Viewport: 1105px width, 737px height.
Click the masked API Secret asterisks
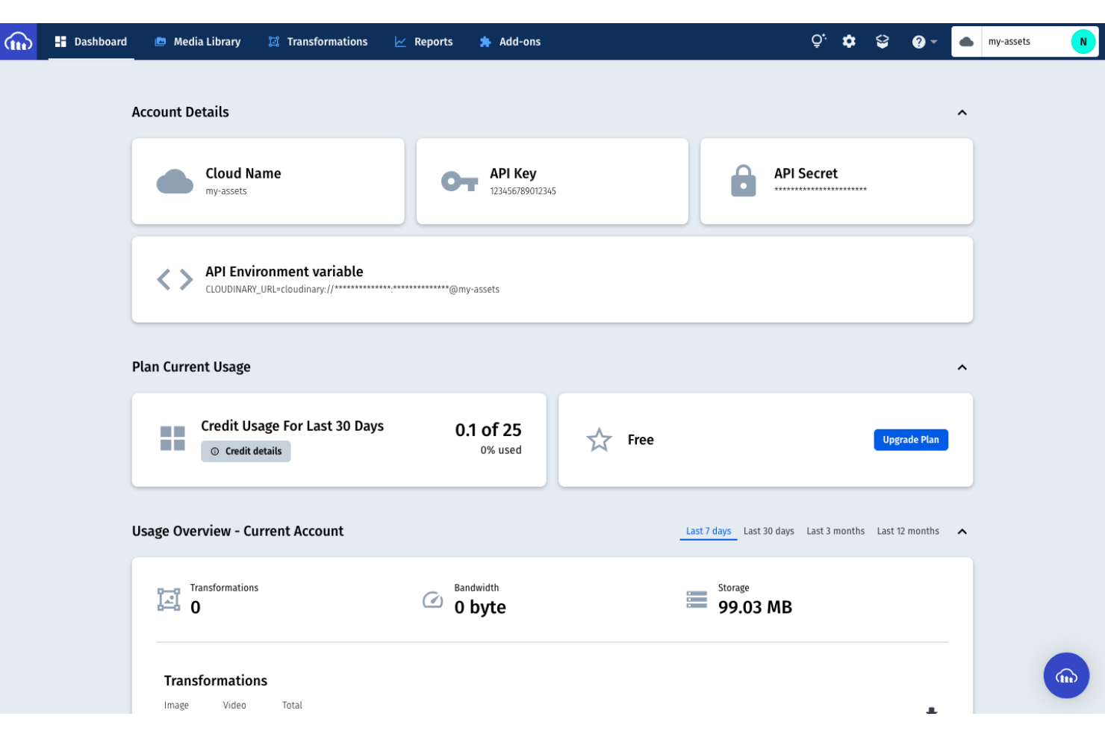(821, 190)
